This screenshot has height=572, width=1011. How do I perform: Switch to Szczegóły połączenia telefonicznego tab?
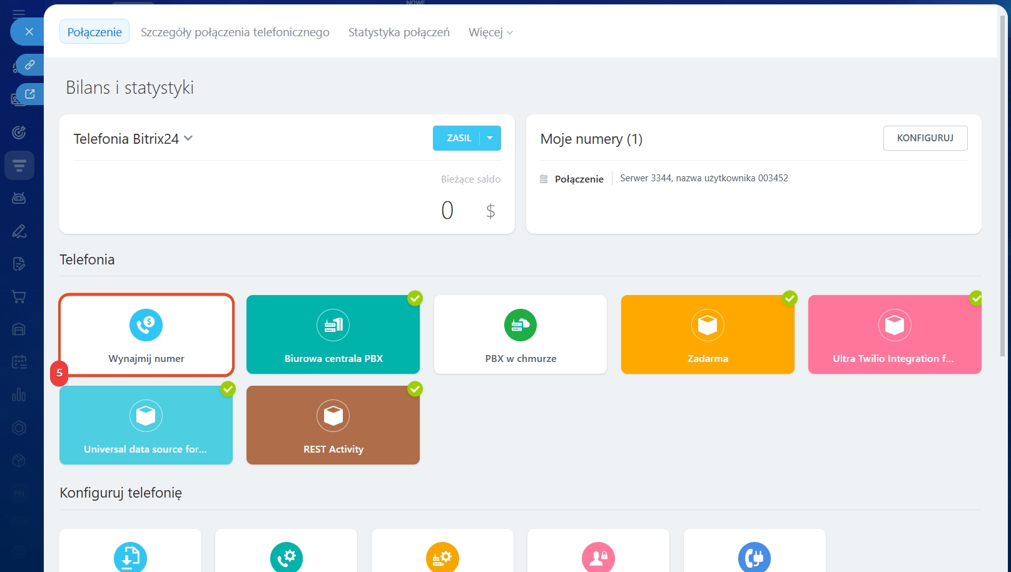tap(235, 33)
